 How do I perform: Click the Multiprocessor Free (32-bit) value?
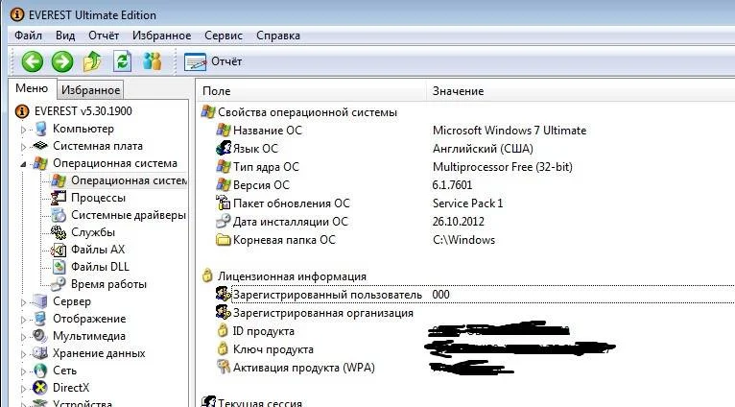(x=503, y=167)
